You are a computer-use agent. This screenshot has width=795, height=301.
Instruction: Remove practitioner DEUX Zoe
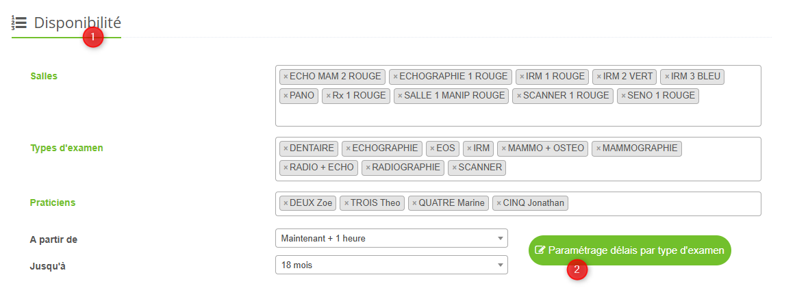286,203
